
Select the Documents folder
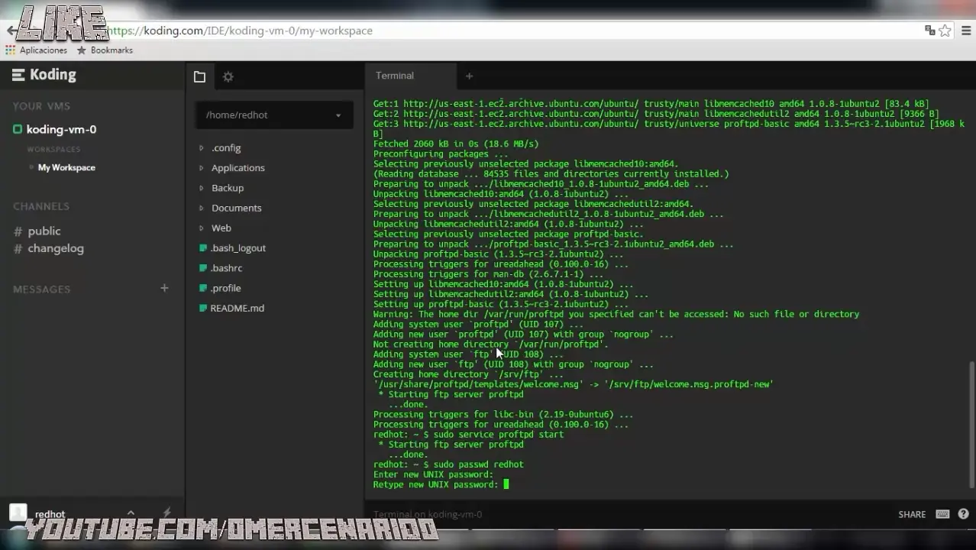coord(237,208)
